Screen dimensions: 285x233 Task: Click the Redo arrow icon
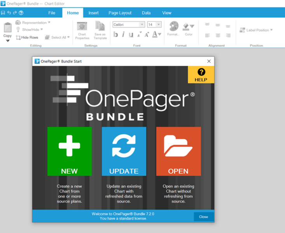pyautogui.click(x=15, y=12)
